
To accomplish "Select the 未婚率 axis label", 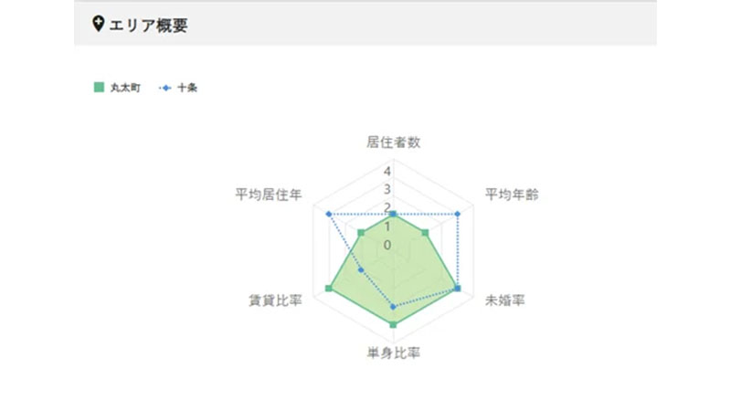I will click(x=505, y=300).
